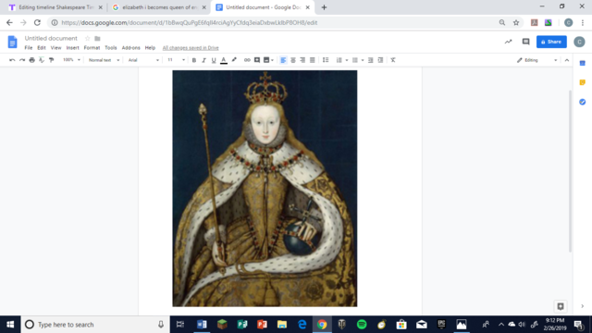Open Spotify from the taskbar

(x=362, y=325)
